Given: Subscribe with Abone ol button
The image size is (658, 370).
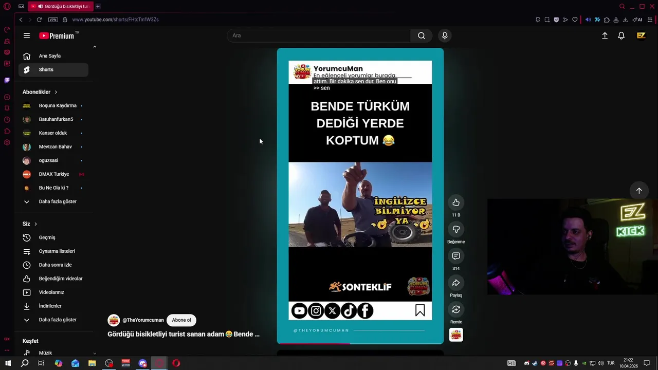Looking at the screenshot, I should click(x=181, y=320).
